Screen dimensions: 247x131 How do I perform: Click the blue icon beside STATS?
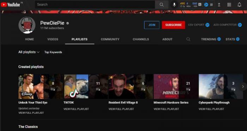pyautogui.click(x=238, y=39)
